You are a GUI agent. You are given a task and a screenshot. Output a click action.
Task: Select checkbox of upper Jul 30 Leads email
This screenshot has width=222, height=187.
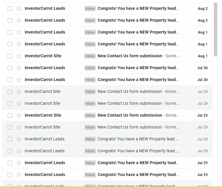[x=10, y=68]
